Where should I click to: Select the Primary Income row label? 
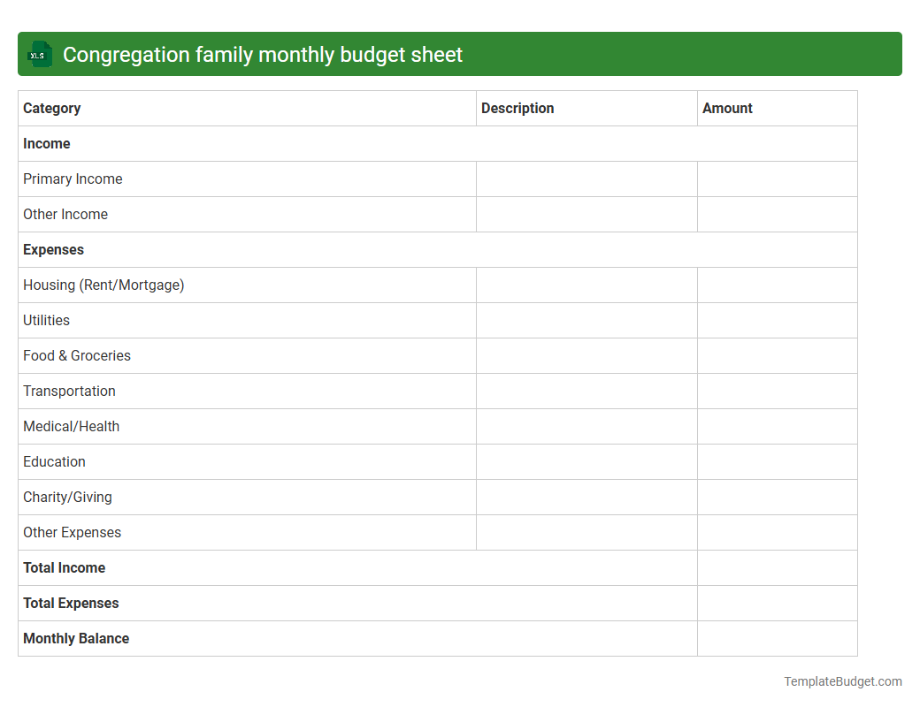(73, 179)
